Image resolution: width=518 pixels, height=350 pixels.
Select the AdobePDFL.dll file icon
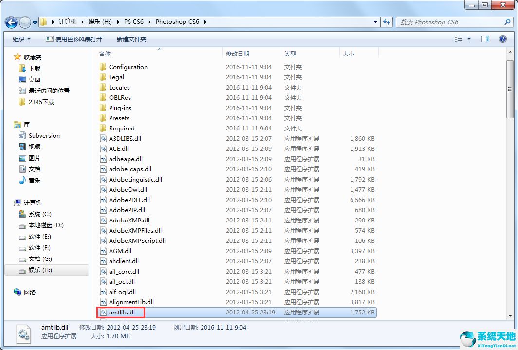click(x=103, y=200)
